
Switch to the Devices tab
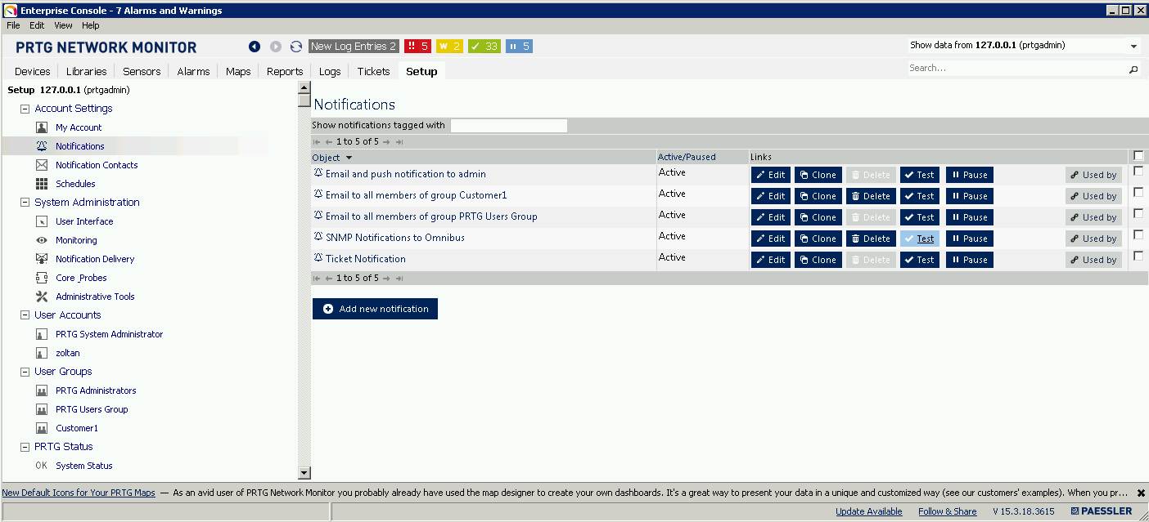coord(33,71)
